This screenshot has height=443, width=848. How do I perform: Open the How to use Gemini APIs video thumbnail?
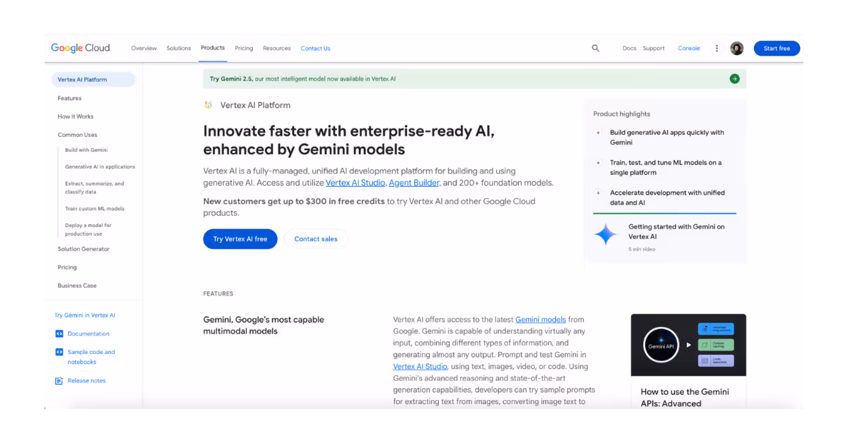(x=688, y=345)
